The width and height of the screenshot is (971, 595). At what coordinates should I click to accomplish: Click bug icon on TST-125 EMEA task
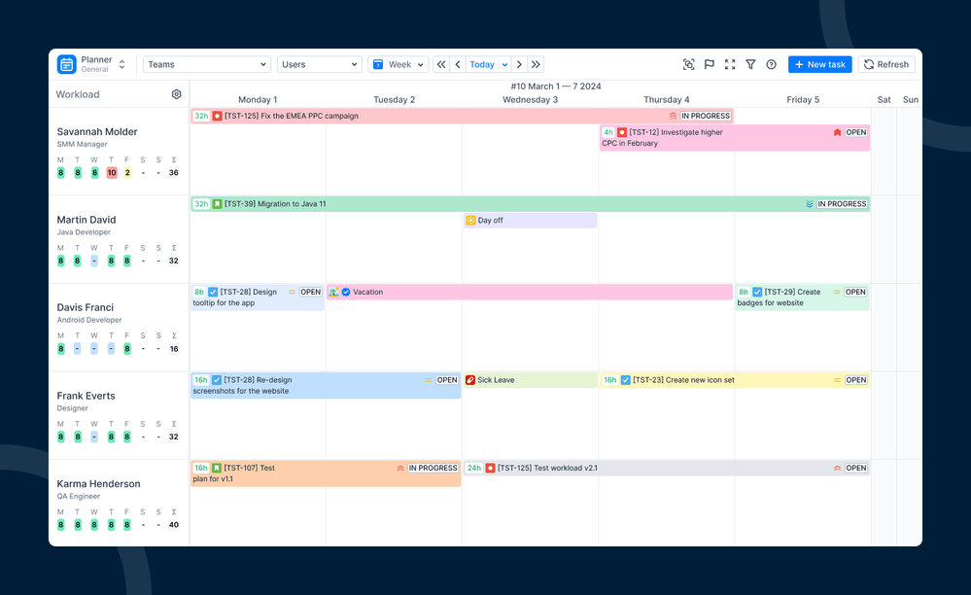[218, 116]
